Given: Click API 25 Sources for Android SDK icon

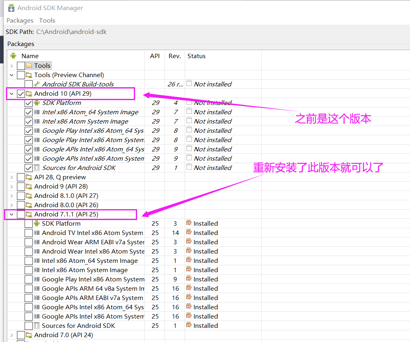Looking at the screenshot, I should coord(37,326).
